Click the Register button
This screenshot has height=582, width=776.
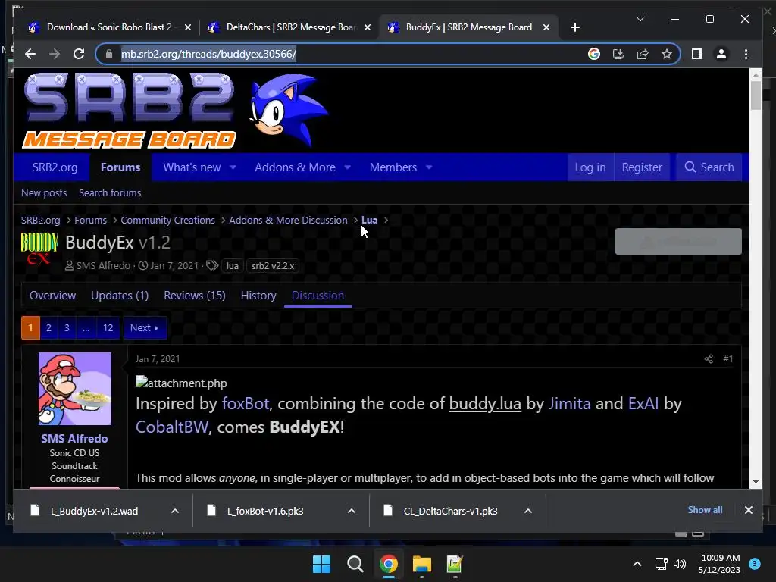coord(642,167)
